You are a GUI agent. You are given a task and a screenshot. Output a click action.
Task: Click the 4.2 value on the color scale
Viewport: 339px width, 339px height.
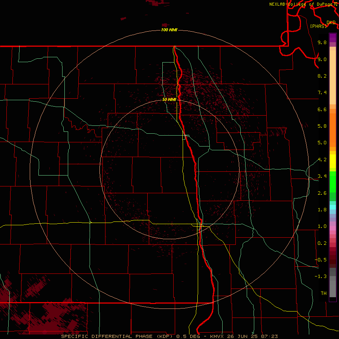click(322, 160)
